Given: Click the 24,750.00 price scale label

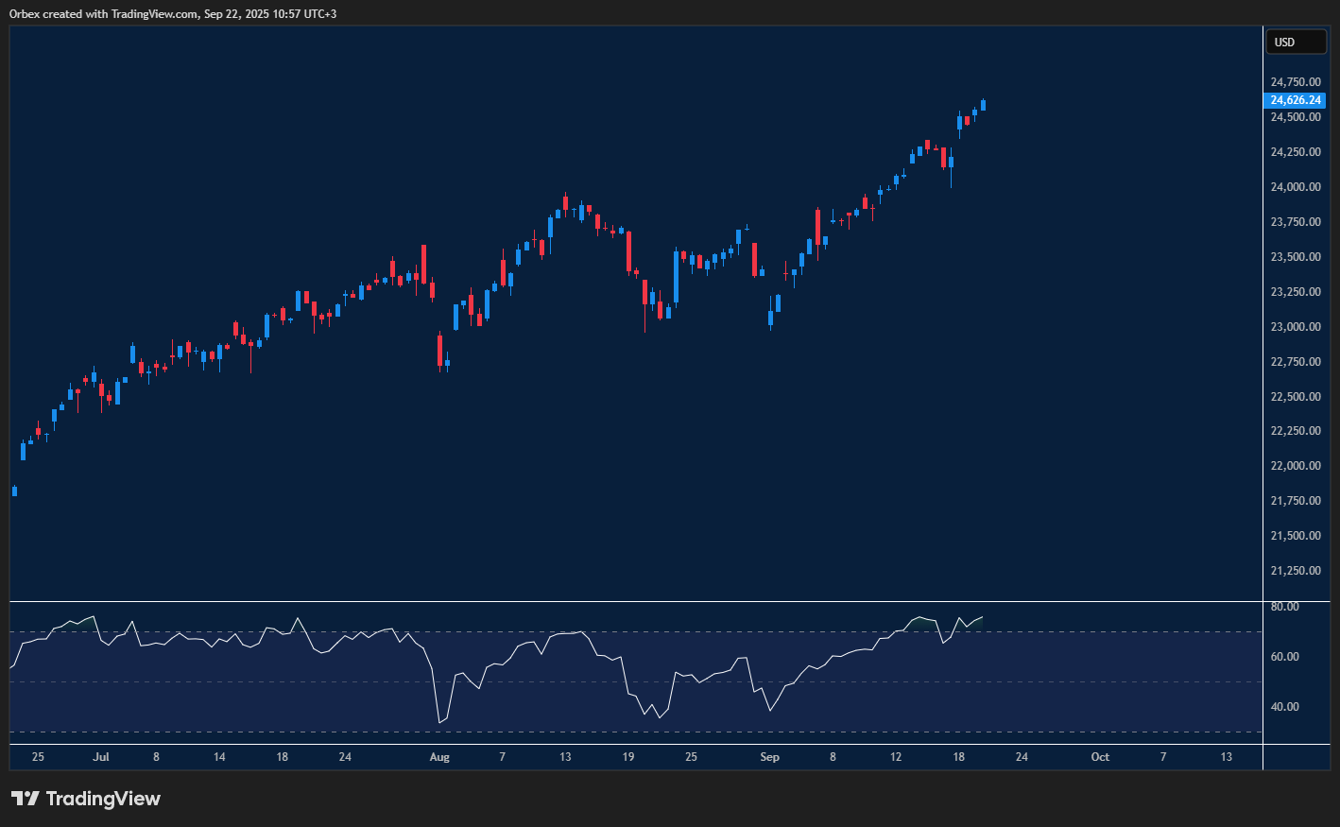Looking at the screenshot, I should (x=1295, y=82).
